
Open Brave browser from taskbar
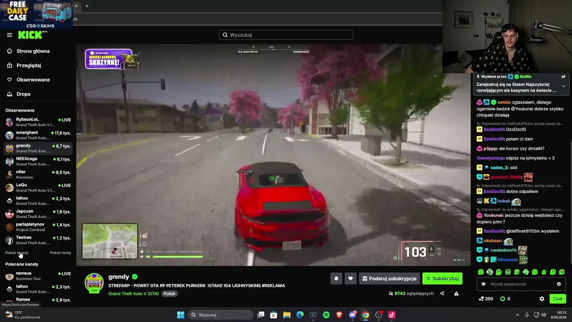[x=339, y=315]
